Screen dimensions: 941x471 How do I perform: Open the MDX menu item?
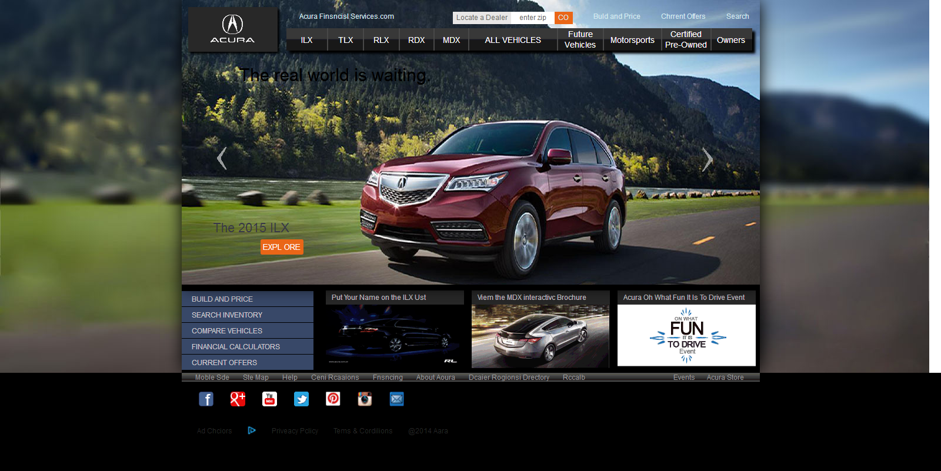[x=452, y=40]
